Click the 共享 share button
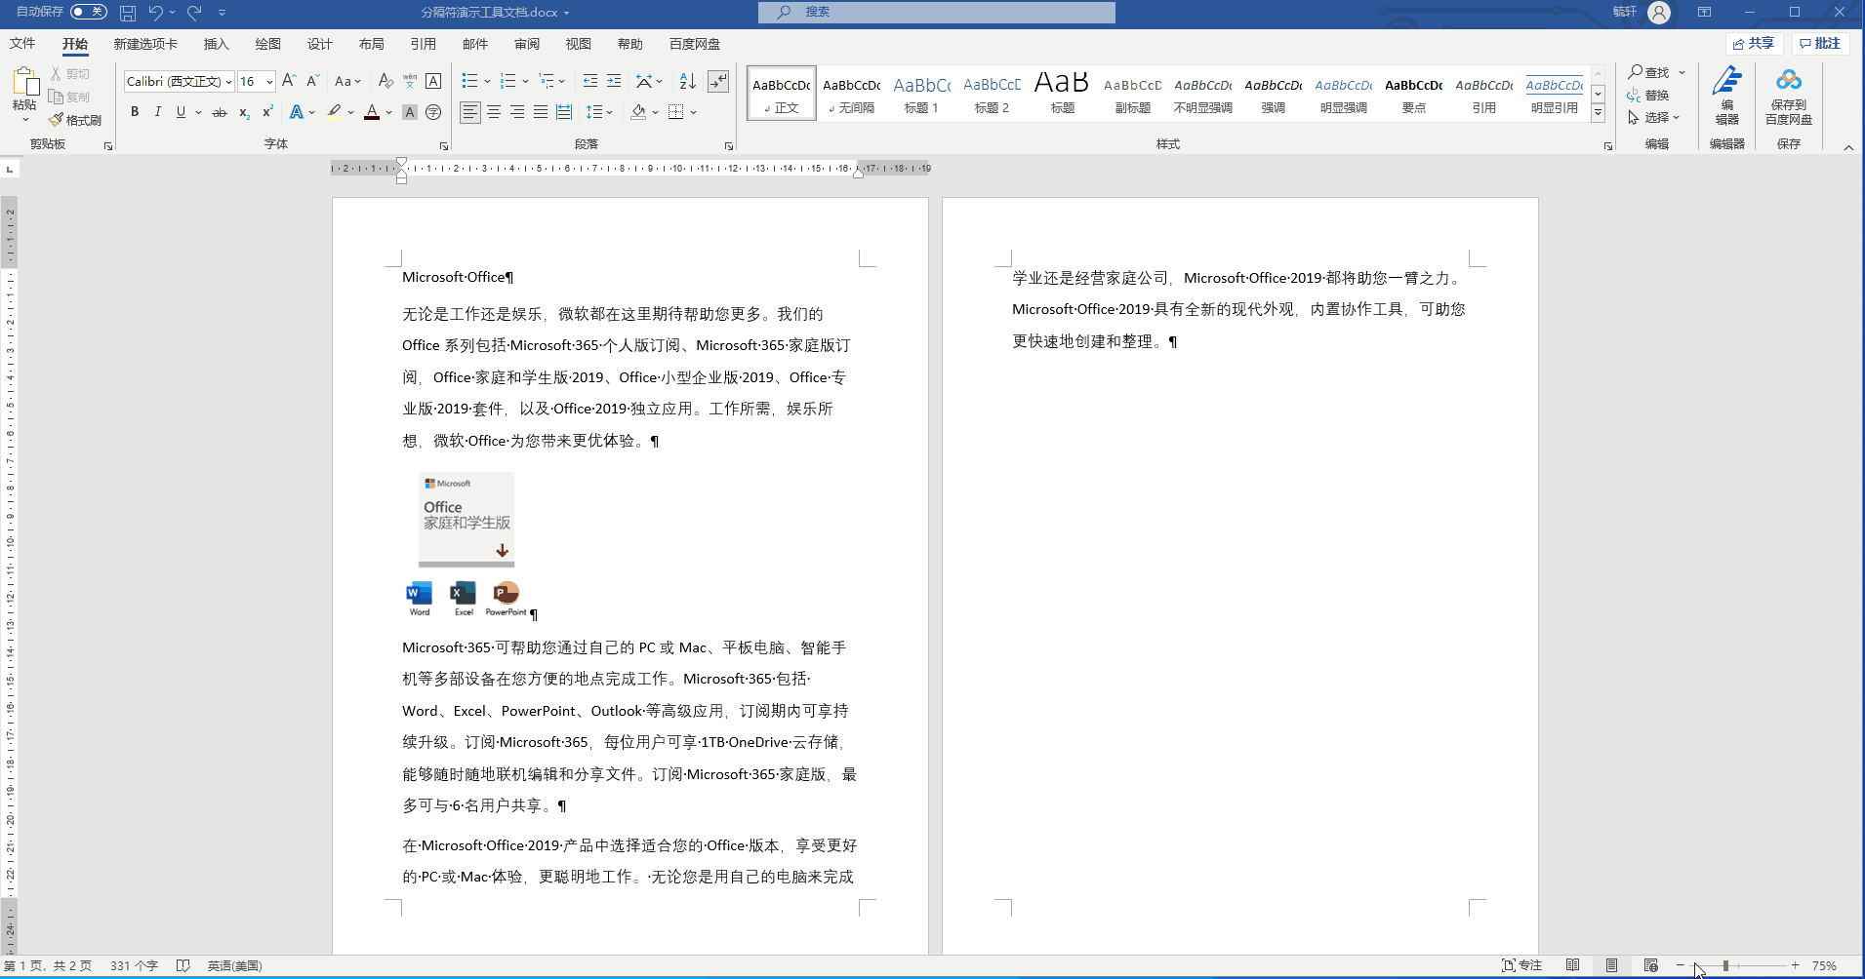 coord(1754,44)
